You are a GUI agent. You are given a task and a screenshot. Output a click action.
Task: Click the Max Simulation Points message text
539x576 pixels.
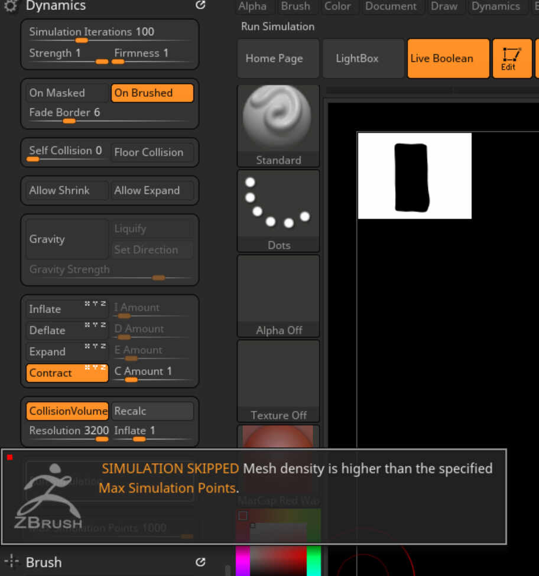(x=167, y=488)
